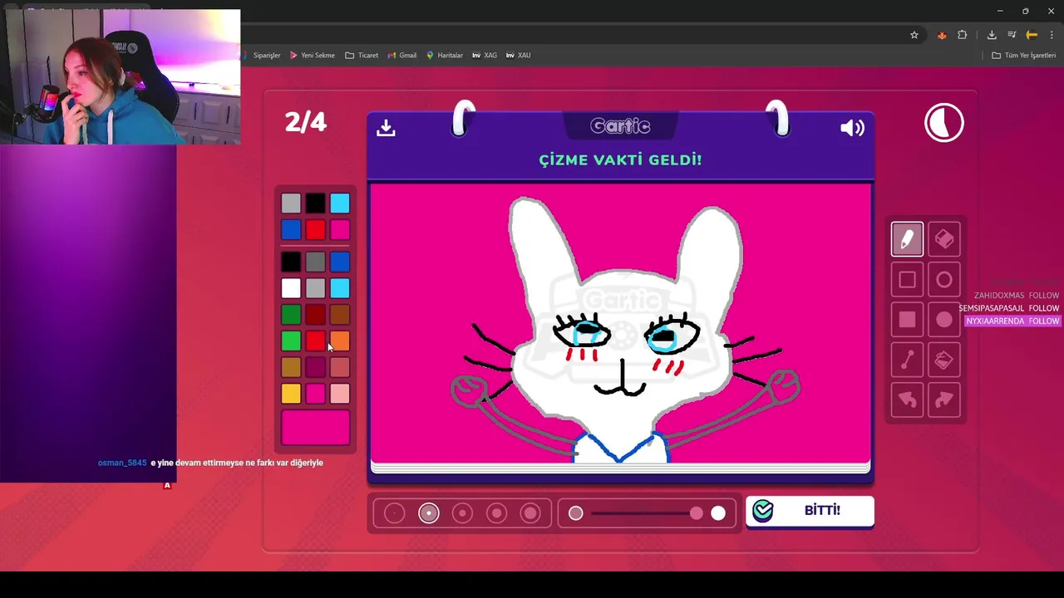Pick the dark green color swatch
This screenshot has height=598, width=1064.
point(291,315)
